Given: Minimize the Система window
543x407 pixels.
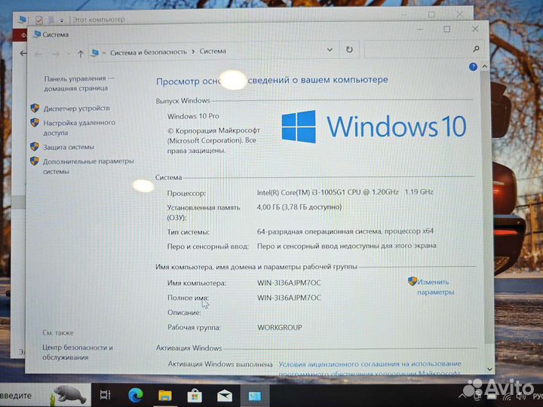Looking at the screenshot, I should click(420, 29).
